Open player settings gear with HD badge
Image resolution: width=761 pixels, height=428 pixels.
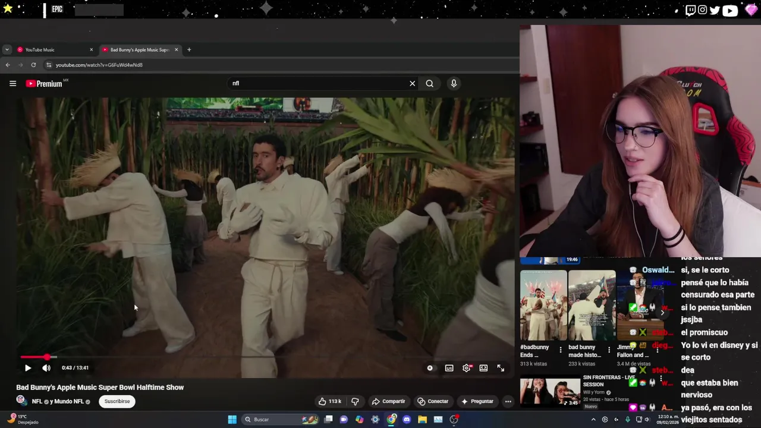(467, 368)
